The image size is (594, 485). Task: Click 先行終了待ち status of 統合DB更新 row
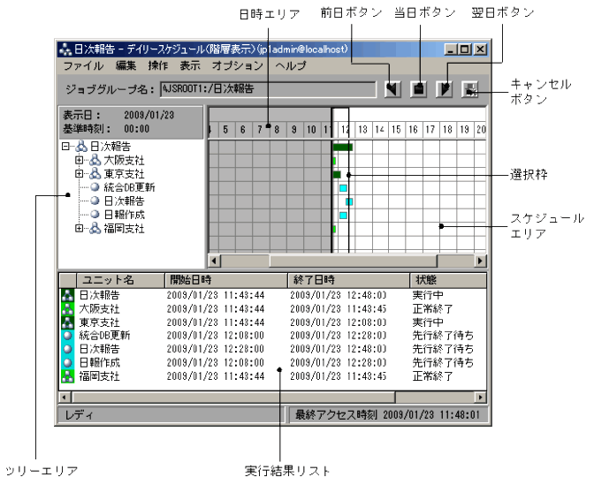coord(443,336)
